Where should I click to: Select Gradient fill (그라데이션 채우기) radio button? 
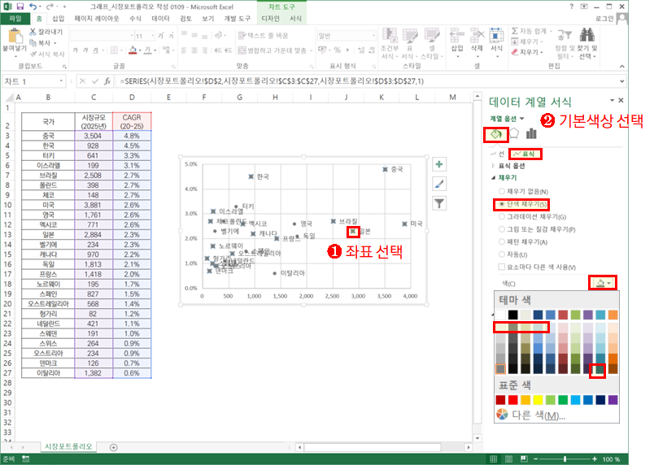pyautogui.click(x=502, y=217)
